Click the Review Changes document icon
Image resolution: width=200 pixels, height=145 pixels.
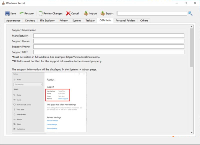[x=41, y=13]
